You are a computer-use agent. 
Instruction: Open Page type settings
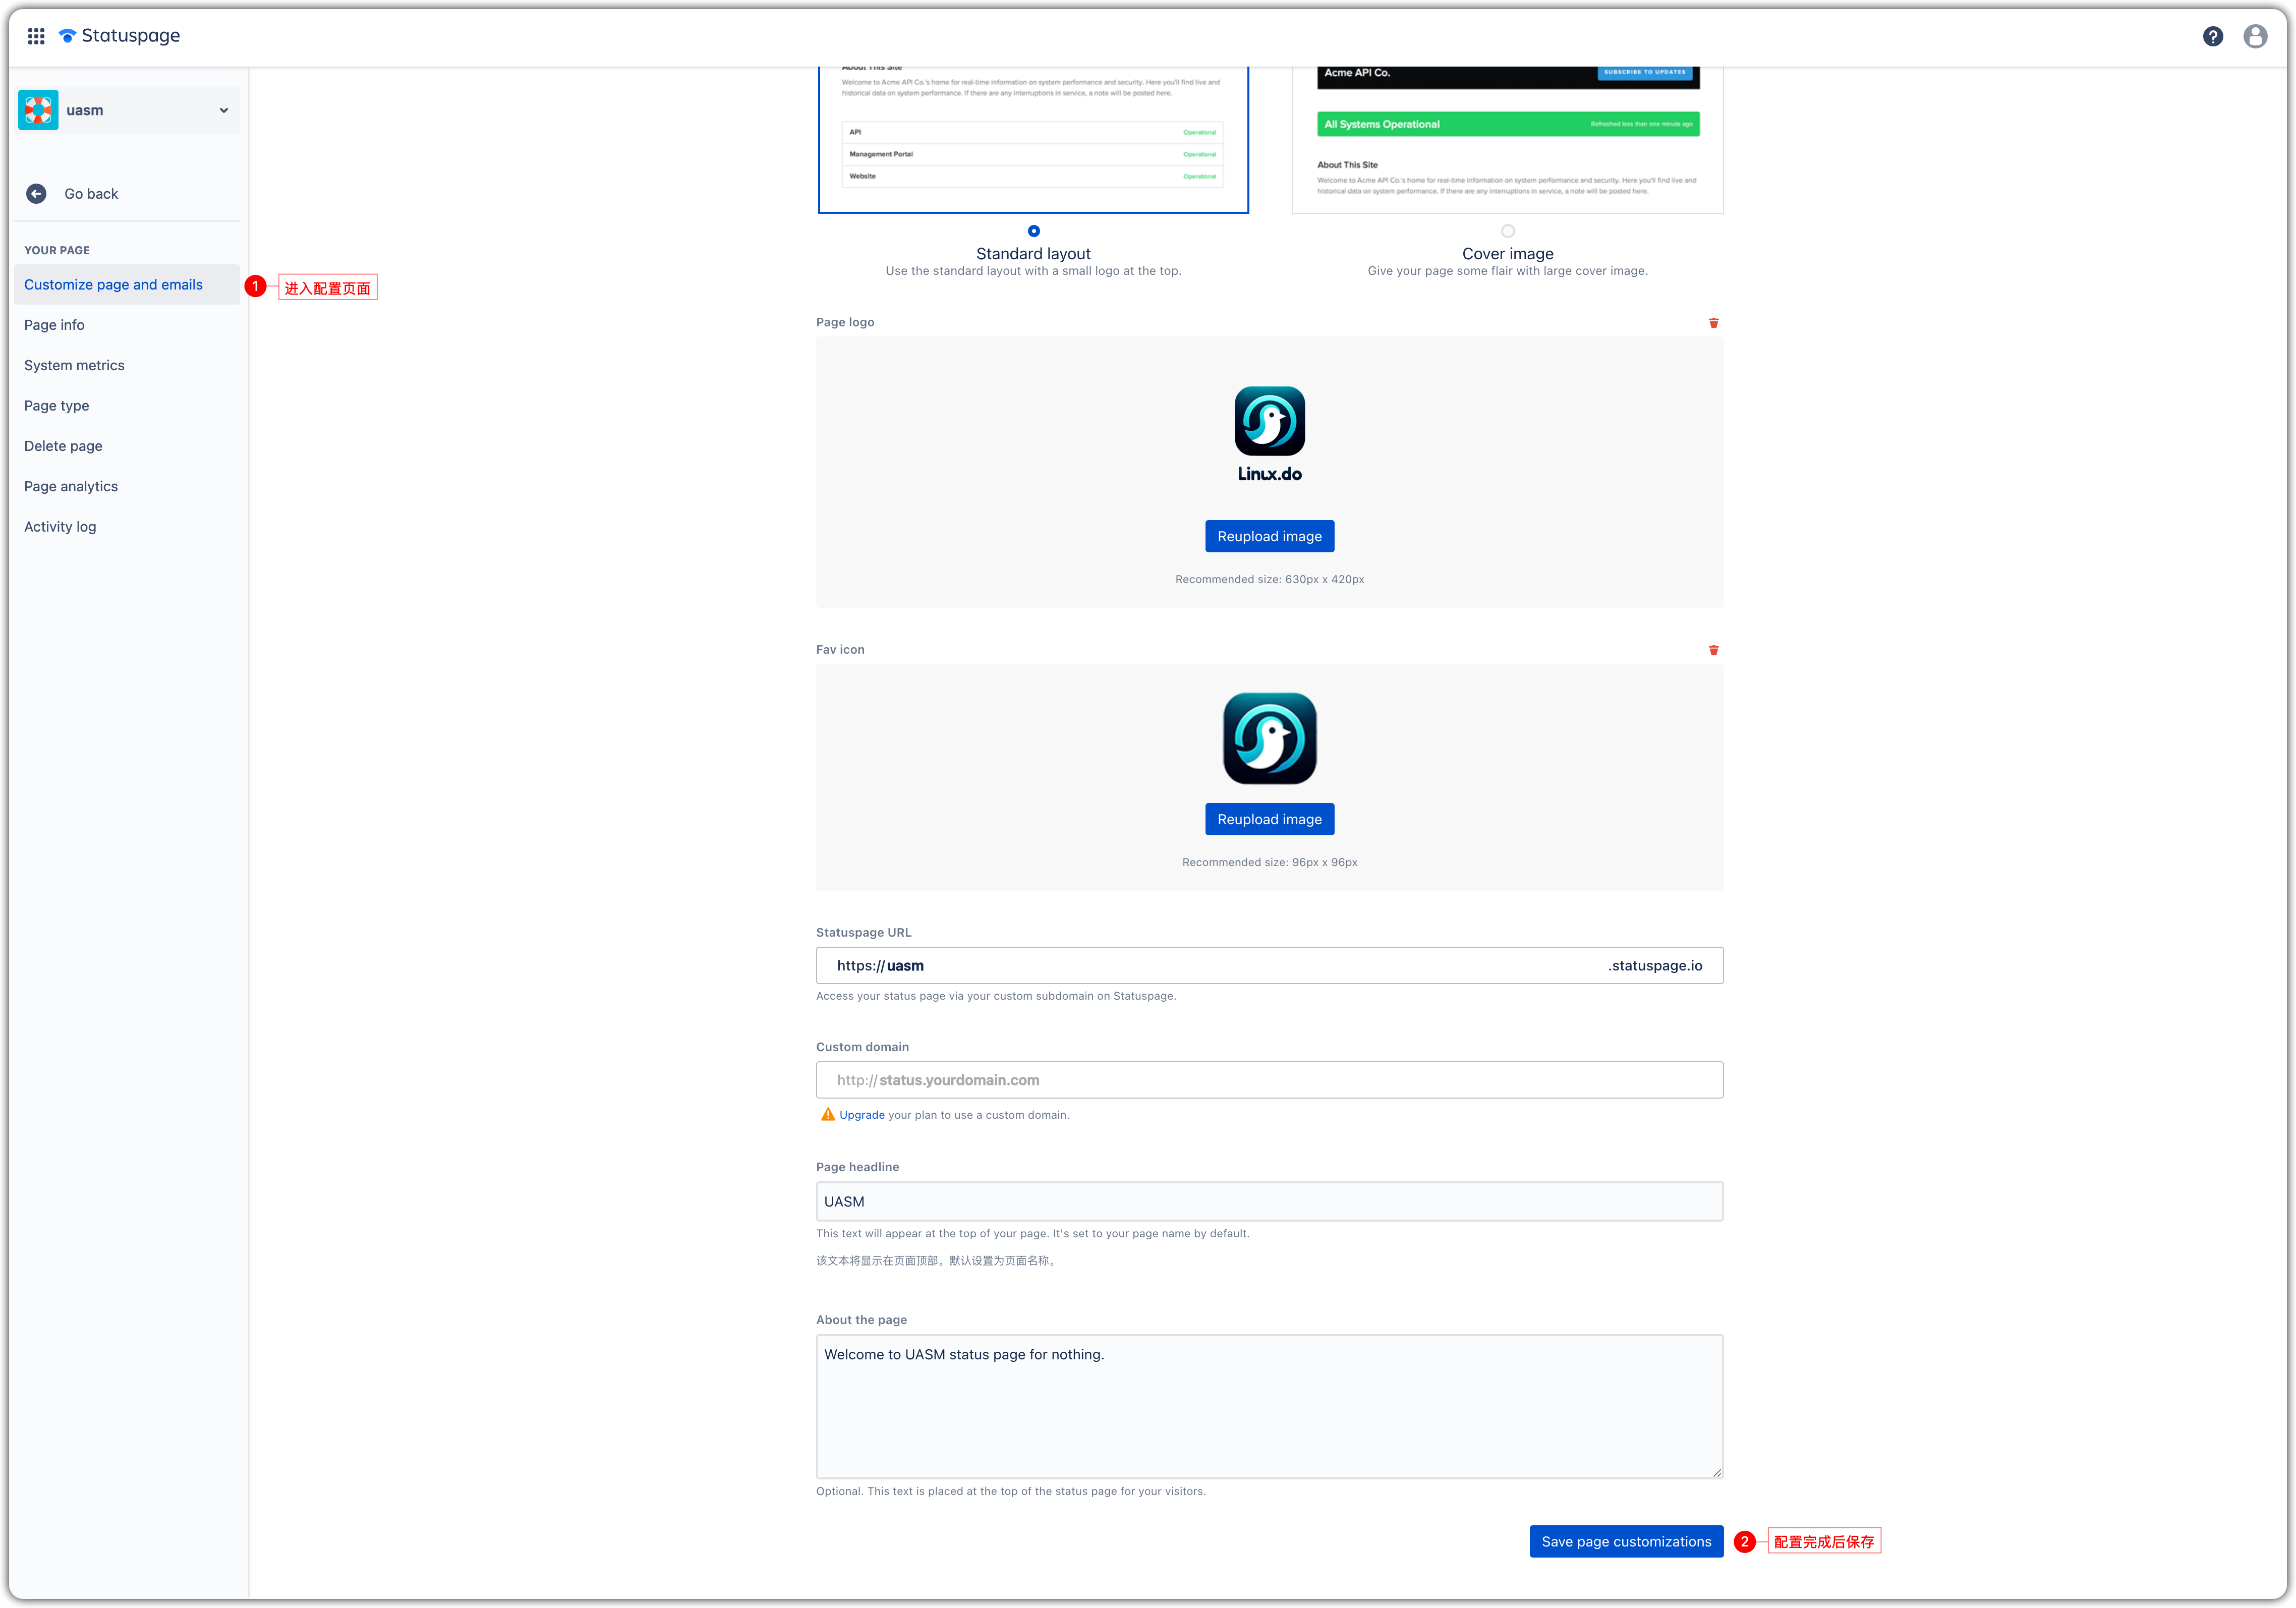(x=56, y=406)
